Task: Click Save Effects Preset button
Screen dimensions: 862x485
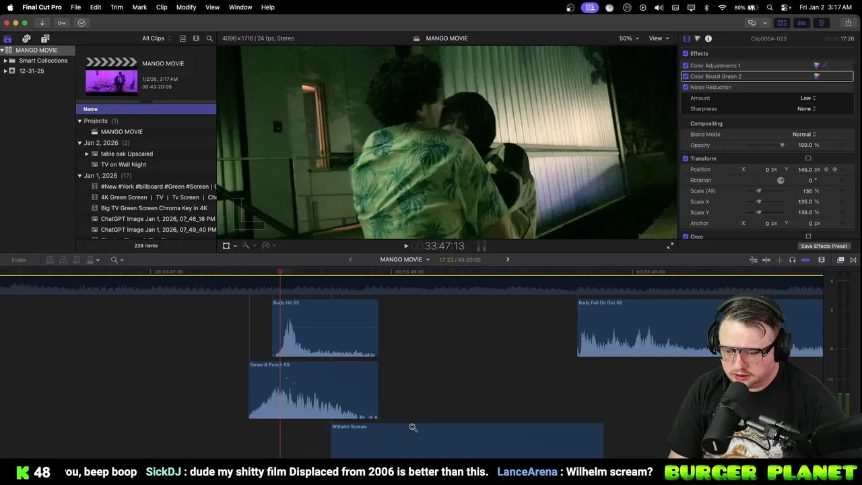Action: pyautogui.click(x=824, y=246)
